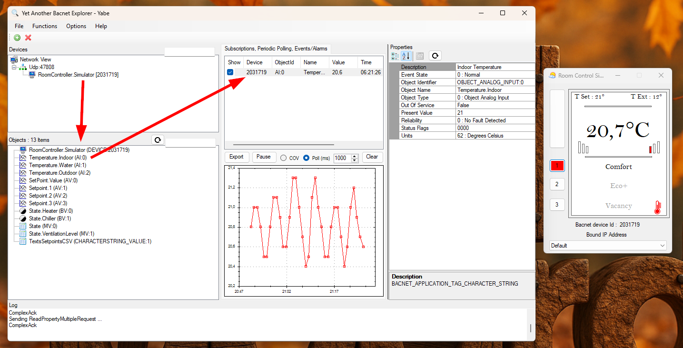Click the thermometer icon in Room Control window
The width and height of the screenshot is (683, 348).
pos(658,207)
